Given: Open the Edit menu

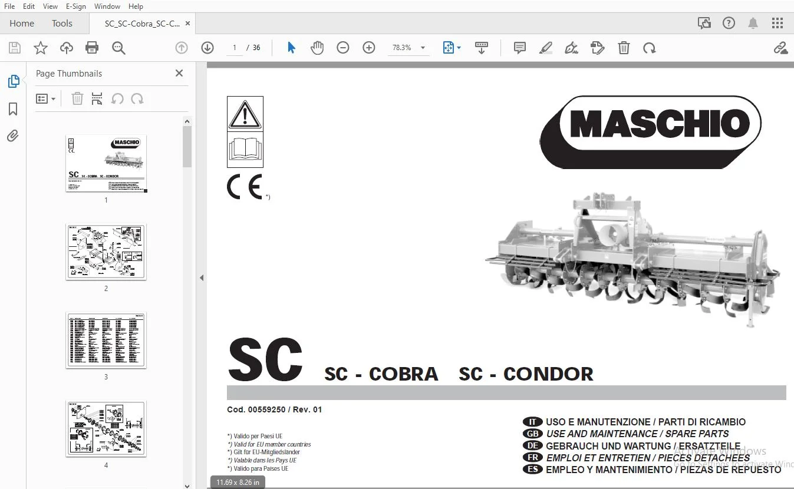Looking at the screenshot, I should tap(28, 6).
